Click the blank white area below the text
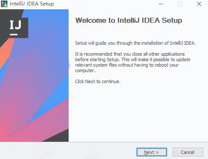 138,113
